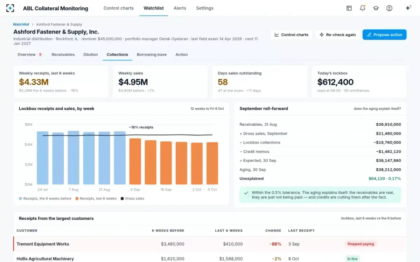Click the $3,480,000 cell for Tremont
The height and width of the screenshot is (262, 420).
pyautogui.click(x=173, y=244)
